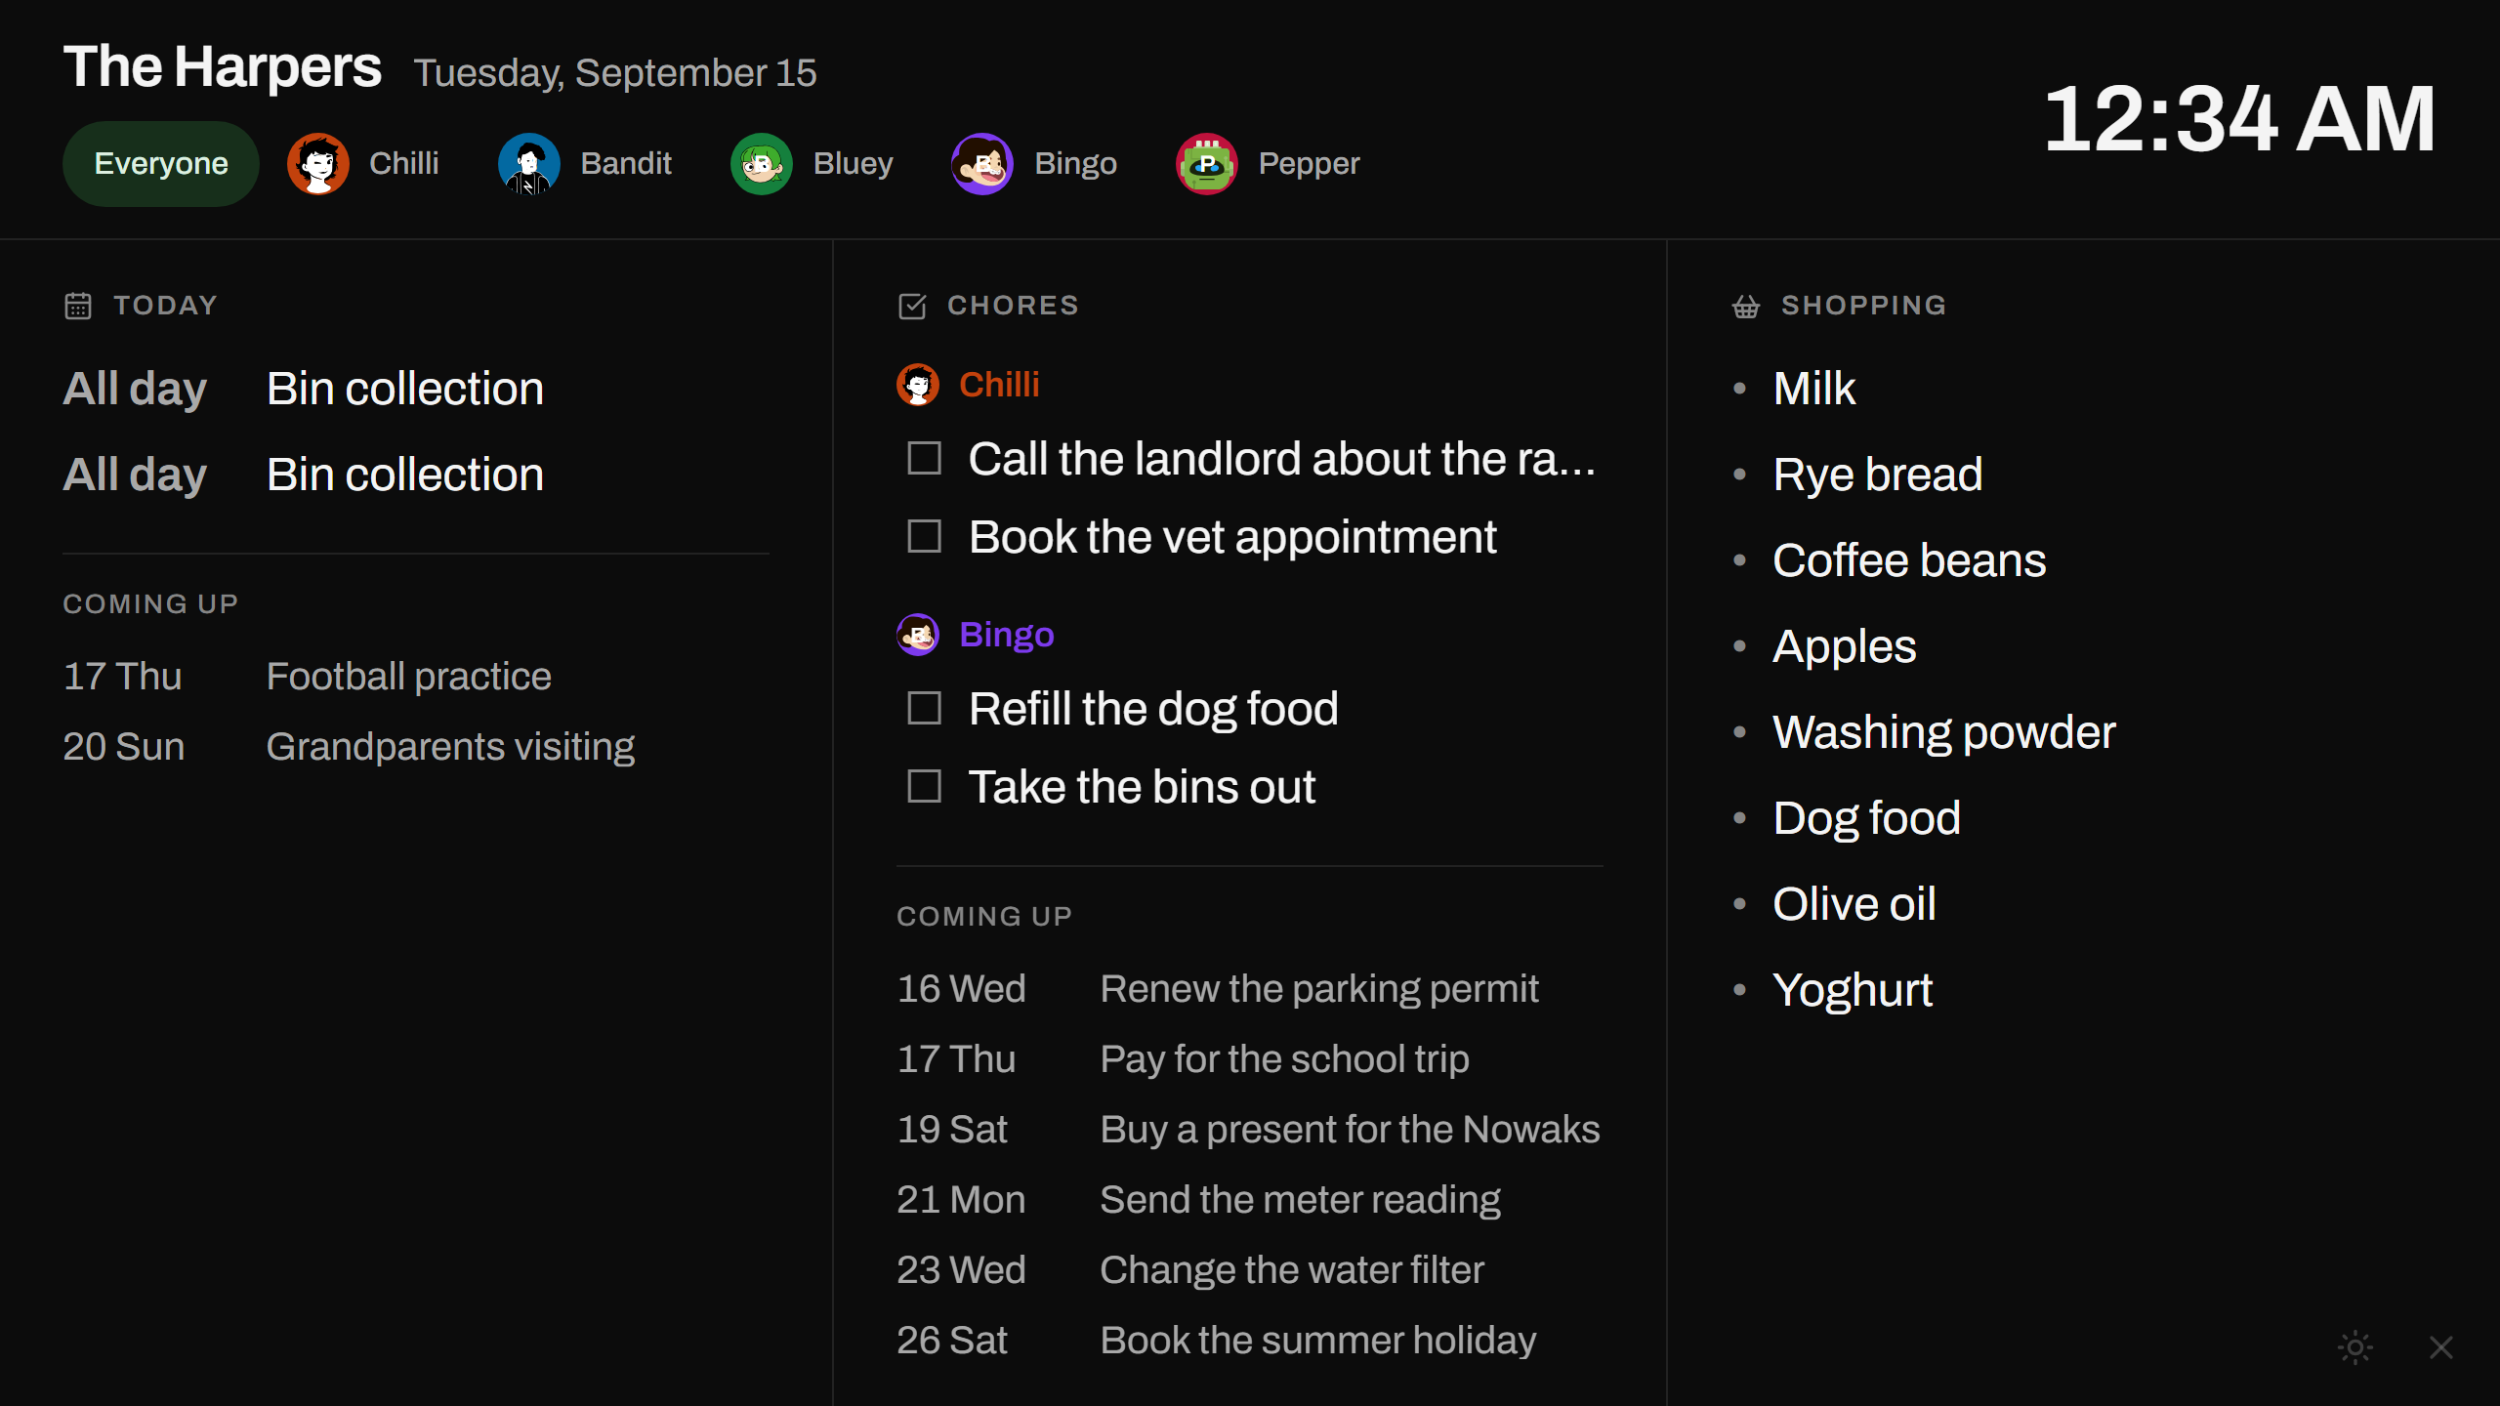Filter by Bluey in the header
Viewport: 2500px width, 1406px height.
point(812,164)
